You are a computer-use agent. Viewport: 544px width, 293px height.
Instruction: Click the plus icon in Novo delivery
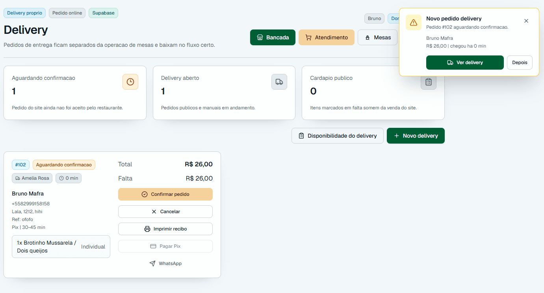(397, 136)
